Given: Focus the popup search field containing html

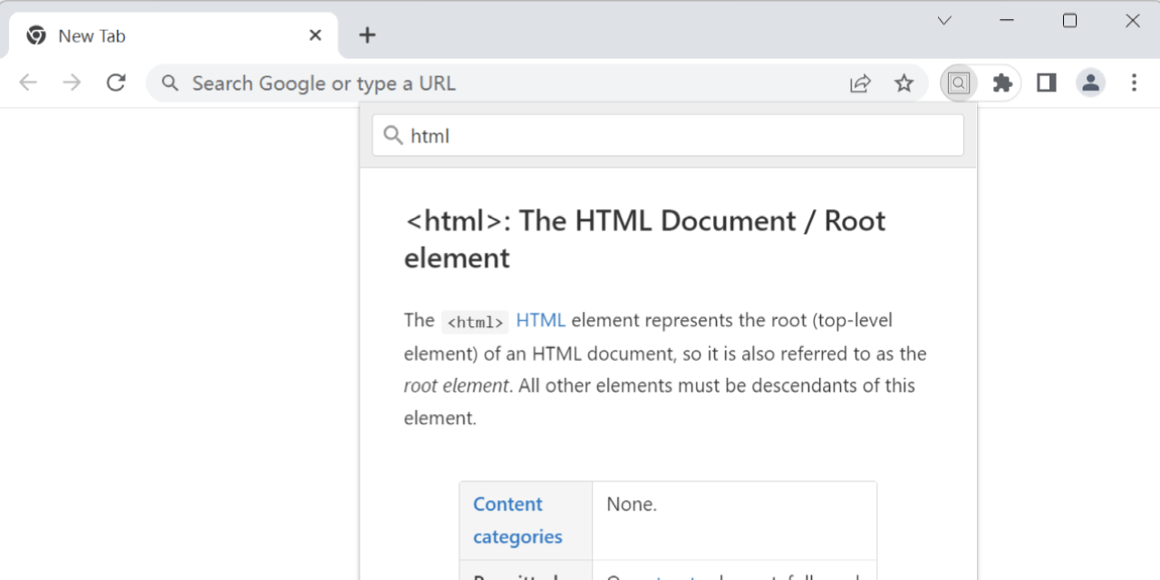Looking at the screenshot, I should click(680, 136).
